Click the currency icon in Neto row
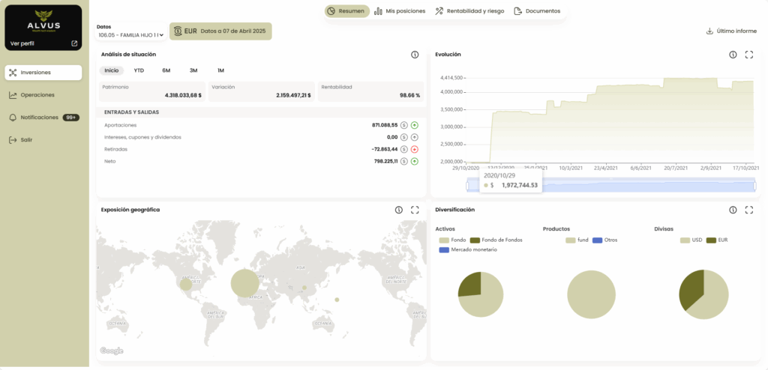The width and height of the screenshot is (768, 370). [404, 161]
